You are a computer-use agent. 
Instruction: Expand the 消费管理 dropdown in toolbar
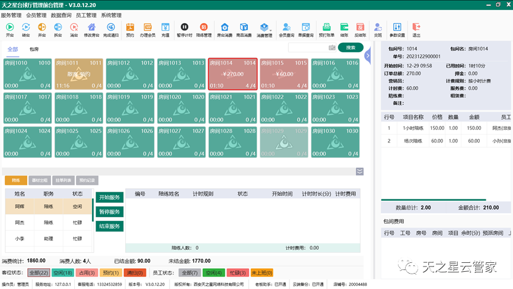[265, 28]
